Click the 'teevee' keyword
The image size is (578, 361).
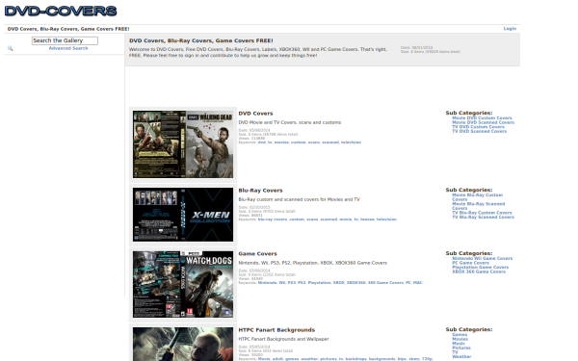[x=367, y=219]
